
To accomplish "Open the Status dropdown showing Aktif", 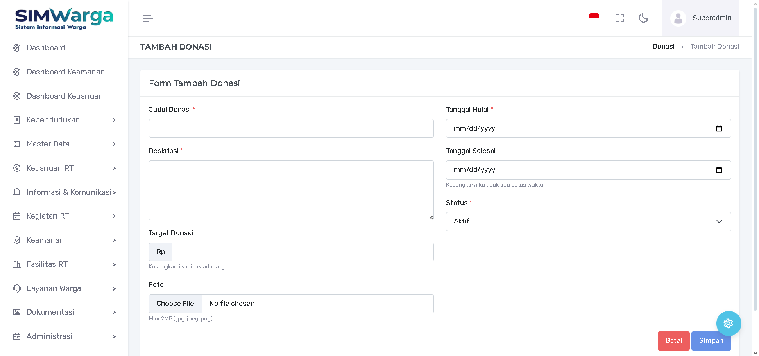I will [x=588, y=221].
